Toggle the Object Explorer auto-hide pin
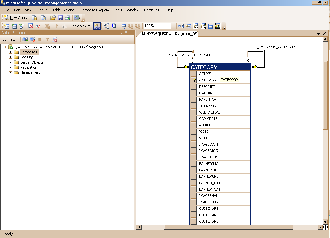This screenshot has width=330, height=238. 126,33
